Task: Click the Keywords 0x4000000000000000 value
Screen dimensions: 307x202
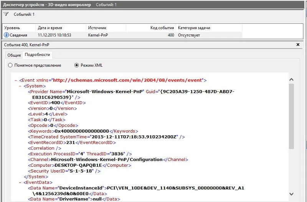Action: tap(82, 131)
